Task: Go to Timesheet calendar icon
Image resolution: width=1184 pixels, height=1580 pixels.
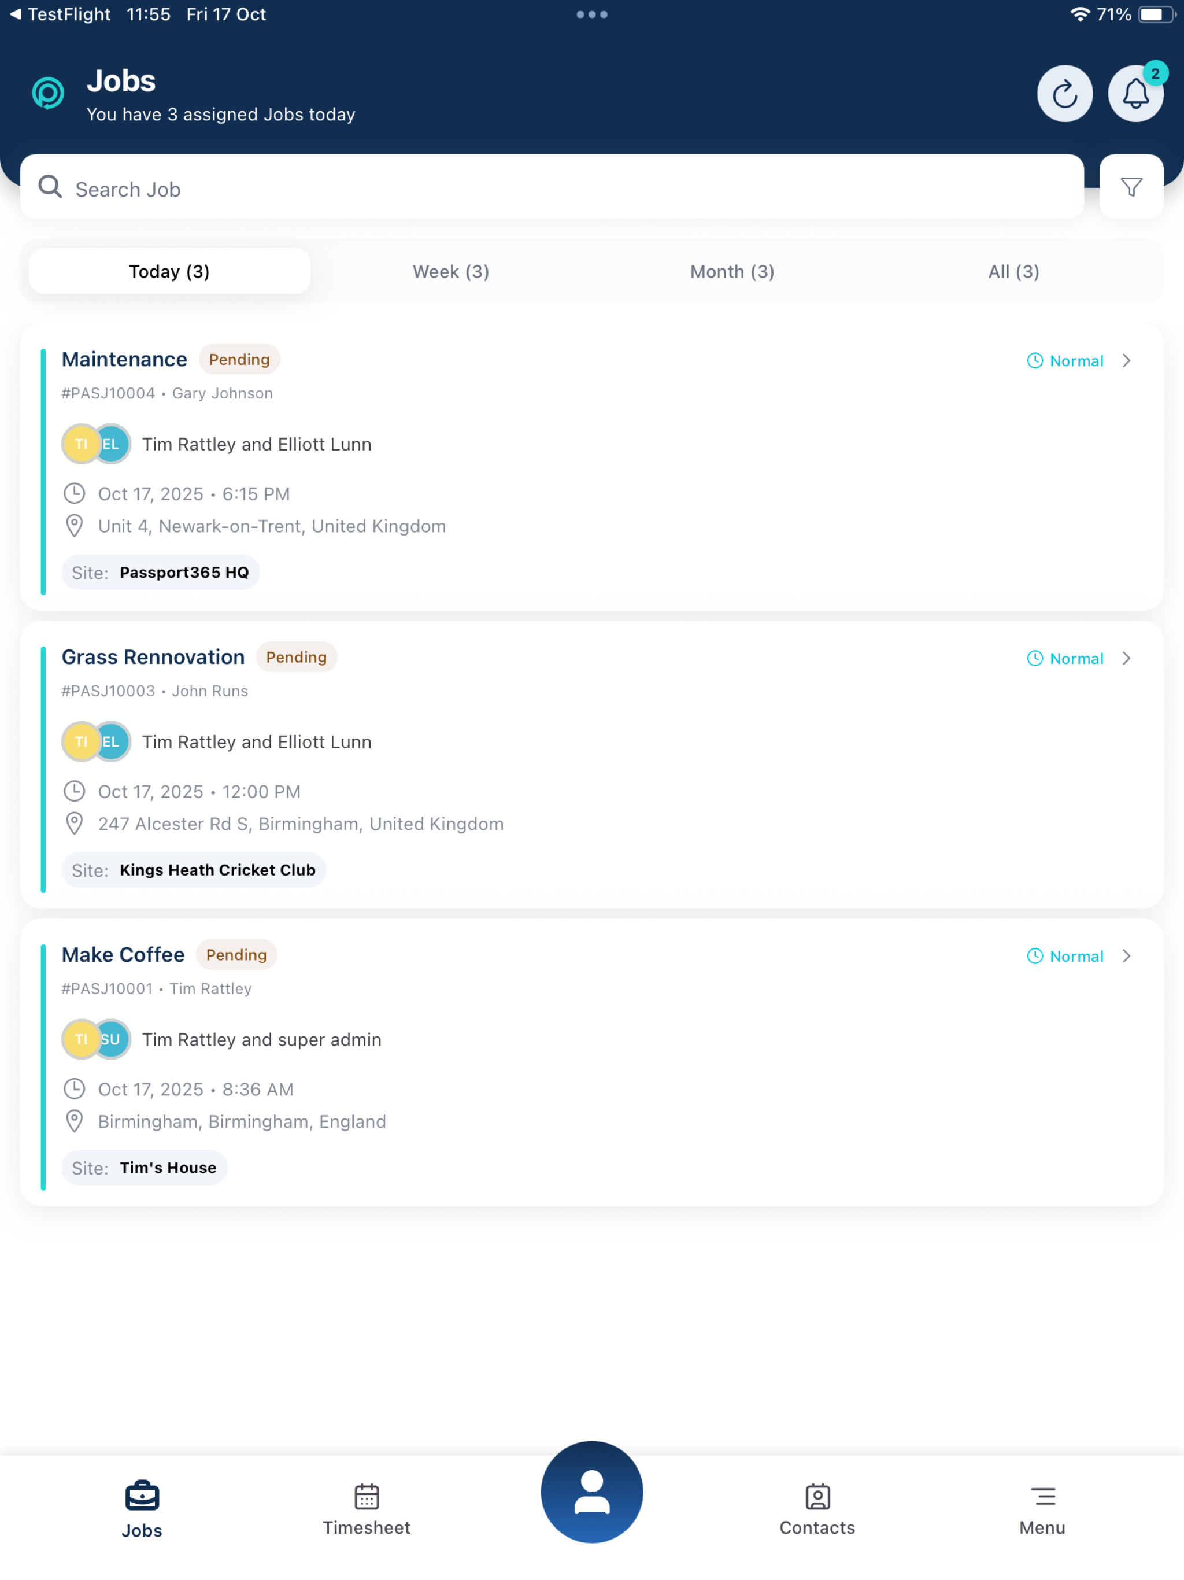Action: (367, 1496)
